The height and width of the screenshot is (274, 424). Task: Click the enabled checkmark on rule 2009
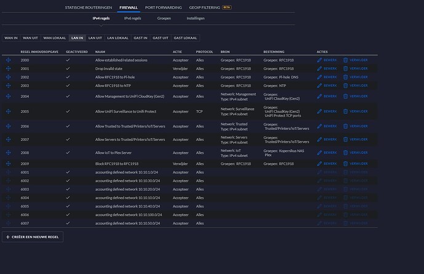click(68, 164)
